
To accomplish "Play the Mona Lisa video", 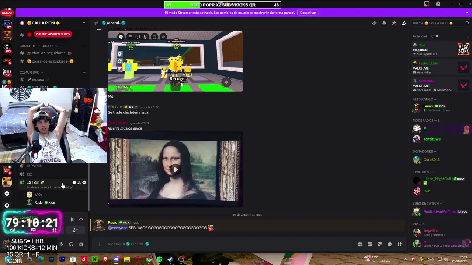I will pyautogui.click(x=176, y=170).
